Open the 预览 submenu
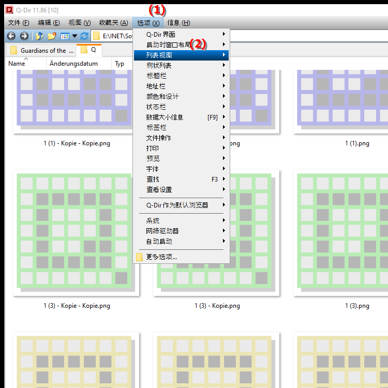Viewport: 388px width, 388px height. click(181, 158)
